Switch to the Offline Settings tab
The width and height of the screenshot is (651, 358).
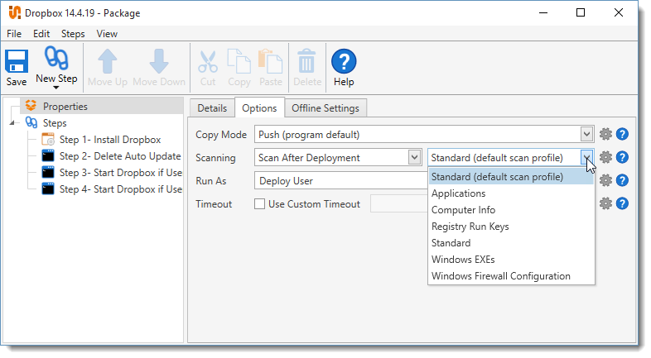pos(325,108)
